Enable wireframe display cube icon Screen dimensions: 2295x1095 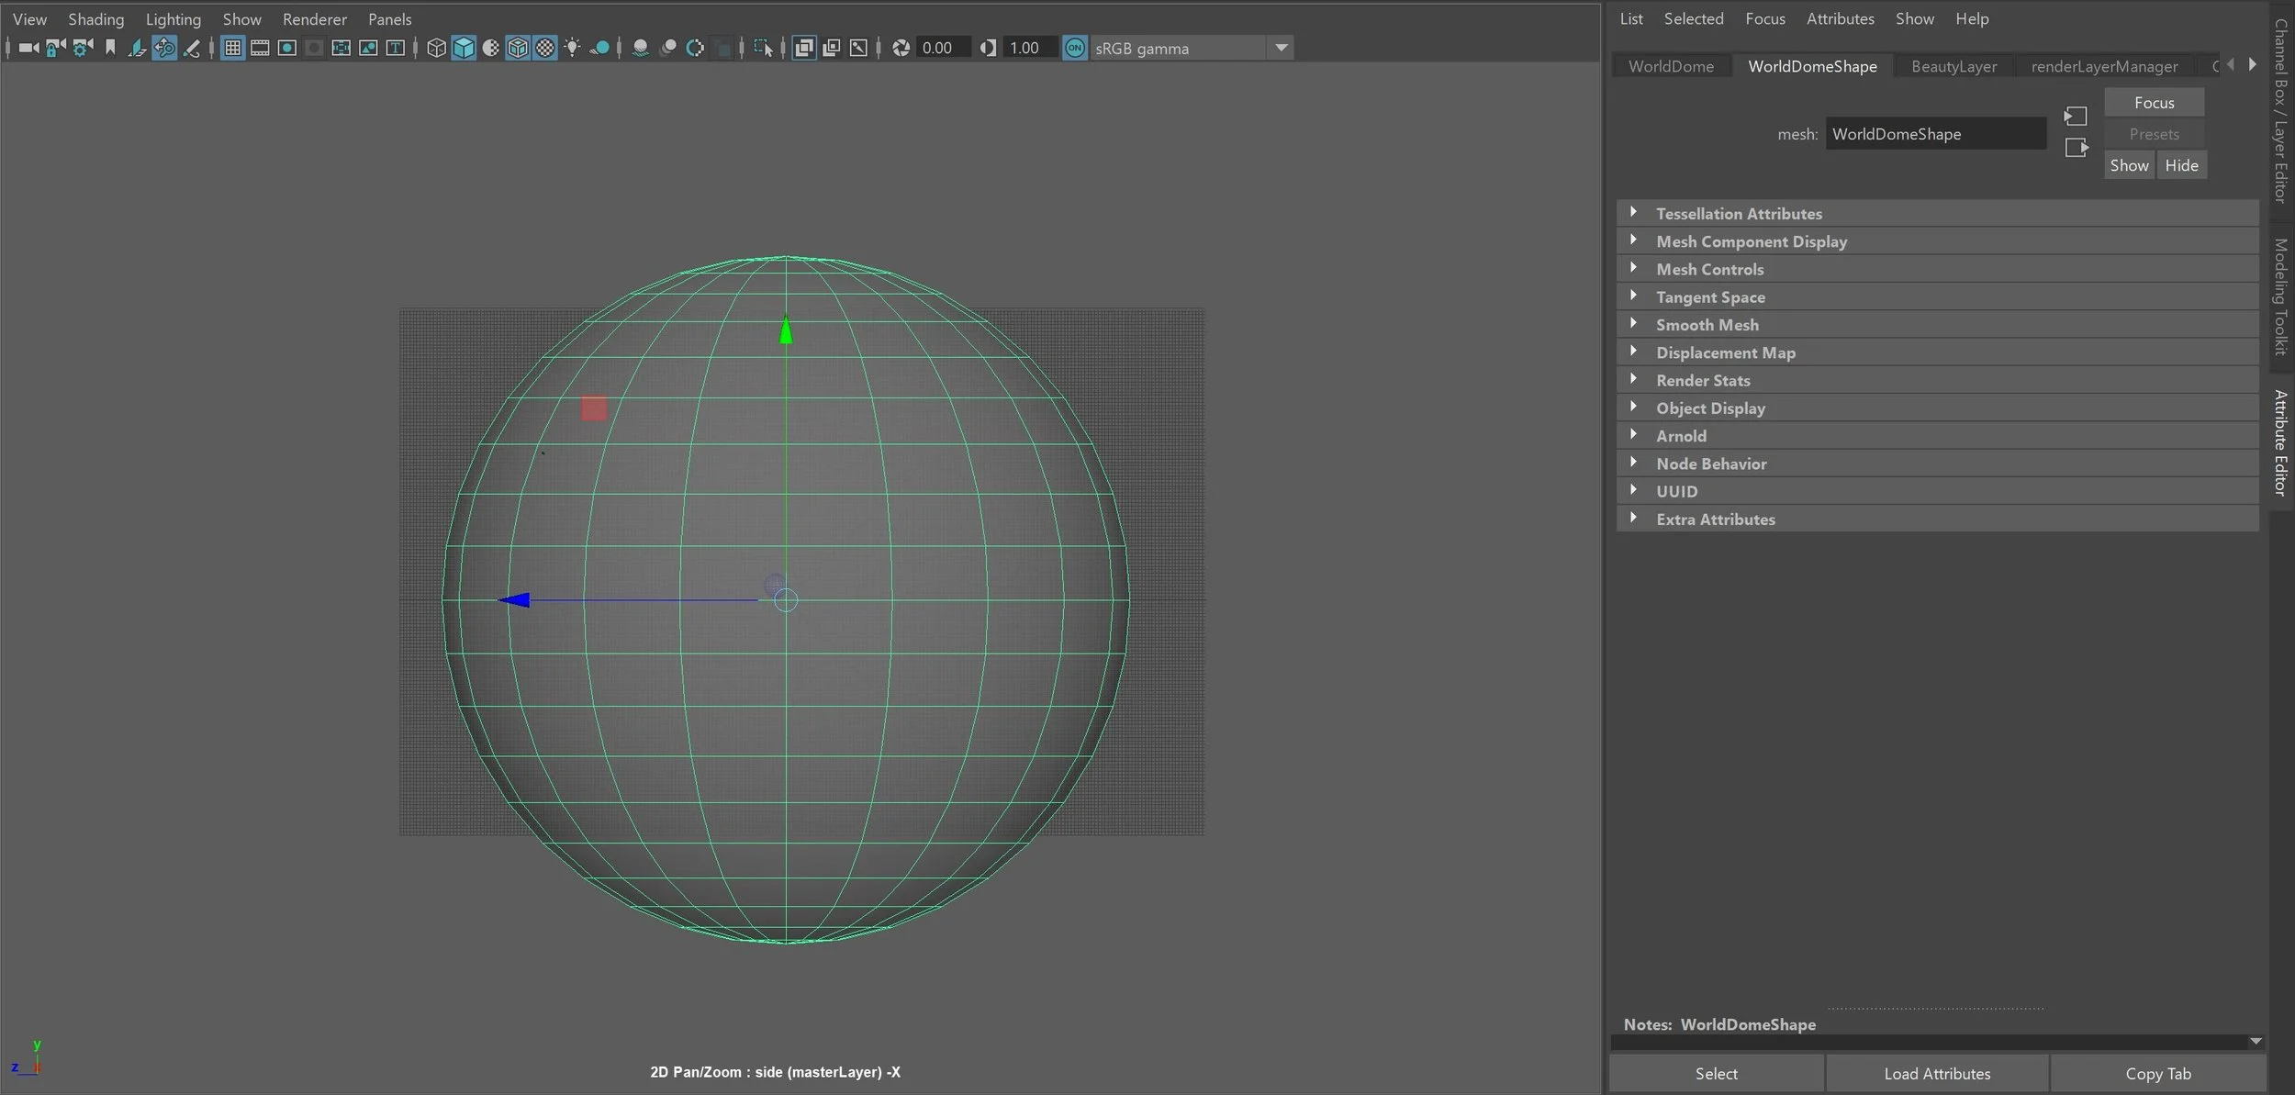click(437, 48)
